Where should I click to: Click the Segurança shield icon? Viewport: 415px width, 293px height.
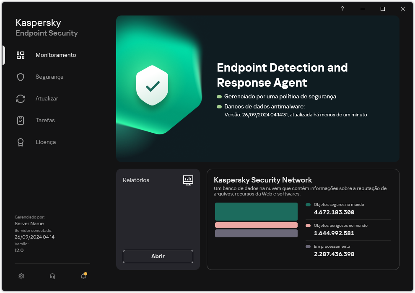tap(21, 77)
